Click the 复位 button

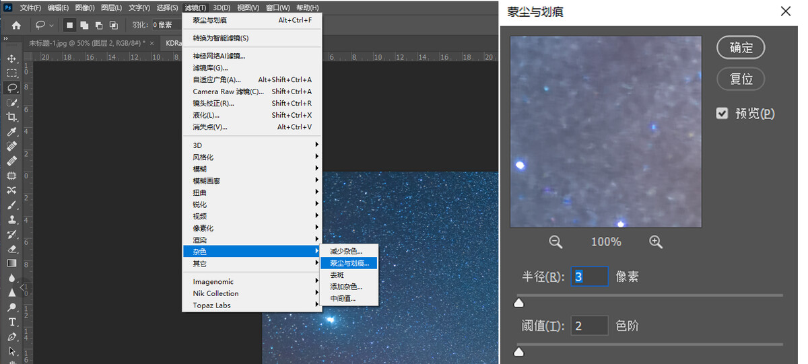pos(741,79)
